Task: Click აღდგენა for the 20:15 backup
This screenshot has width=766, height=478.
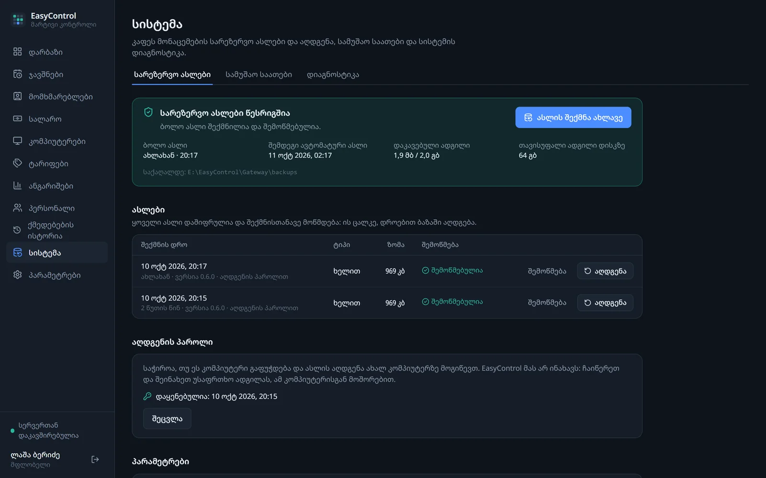Action: click(605, 303)
